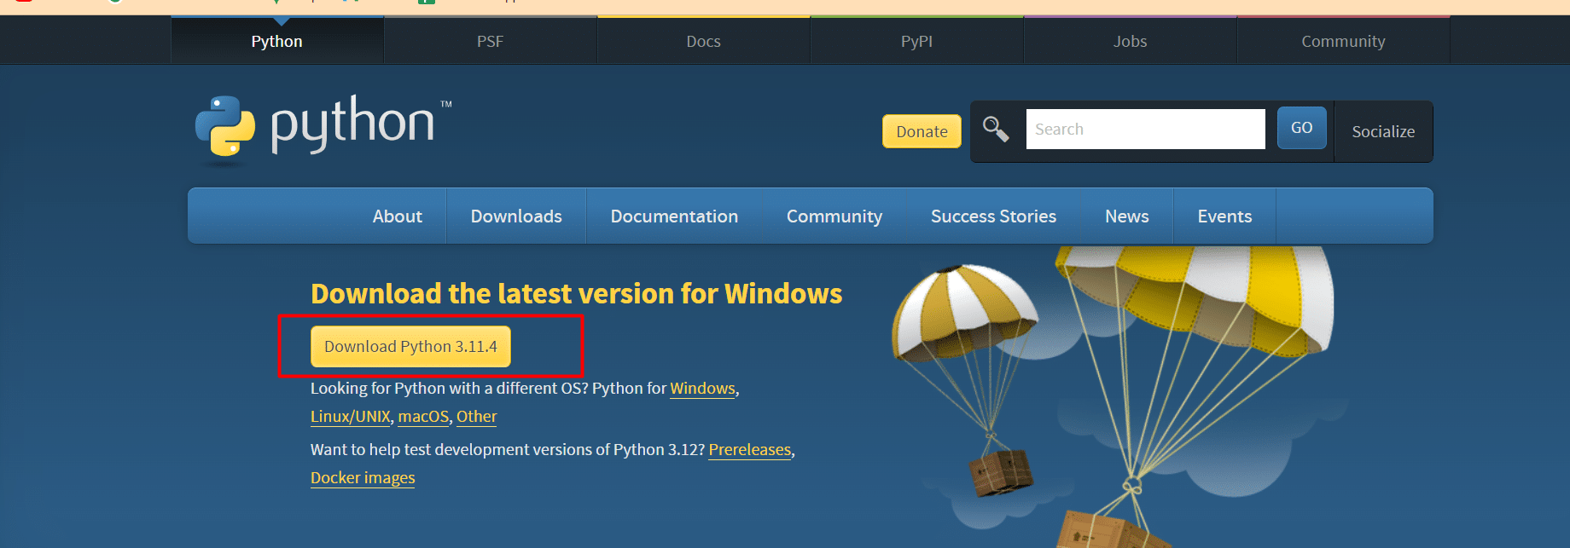Image resolution: width=1570 pixels, height=548 pixels.
Task: Go to the PyPI tab
Action: pyautogui.click(x=917, y=41)
